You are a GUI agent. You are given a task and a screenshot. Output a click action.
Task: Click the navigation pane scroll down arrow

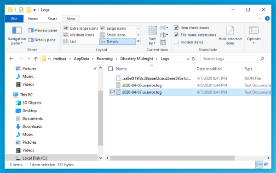click(100, 158)
